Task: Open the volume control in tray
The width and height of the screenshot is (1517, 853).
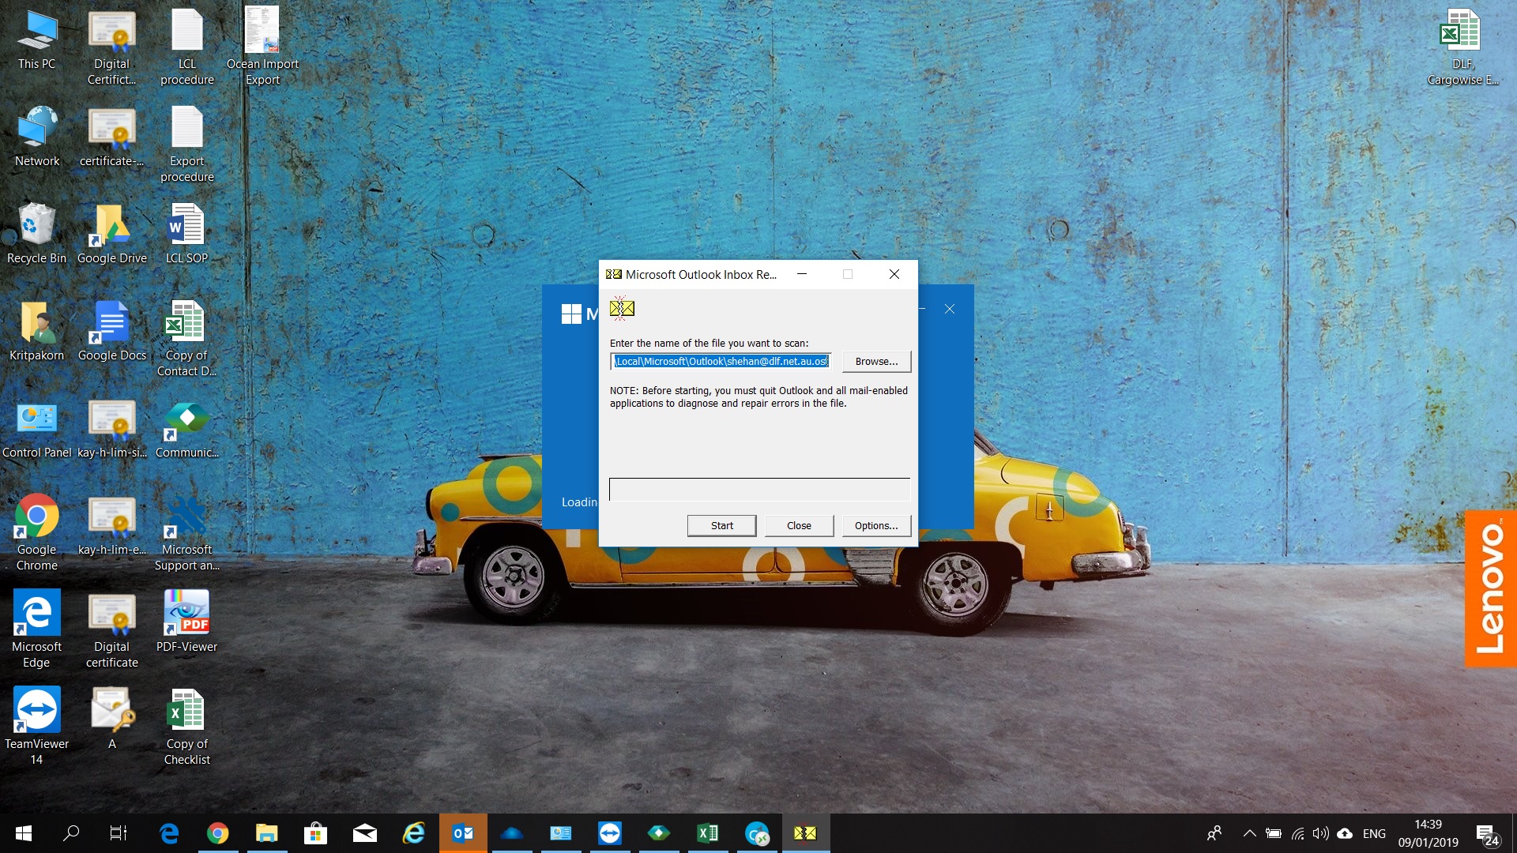Action: 1320,833
